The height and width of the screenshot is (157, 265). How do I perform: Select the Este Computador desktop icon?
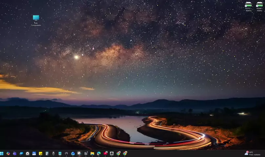[x=36, y=20]
